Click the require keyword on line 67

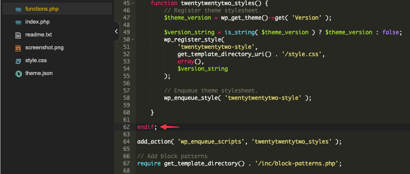pos(149,164)
